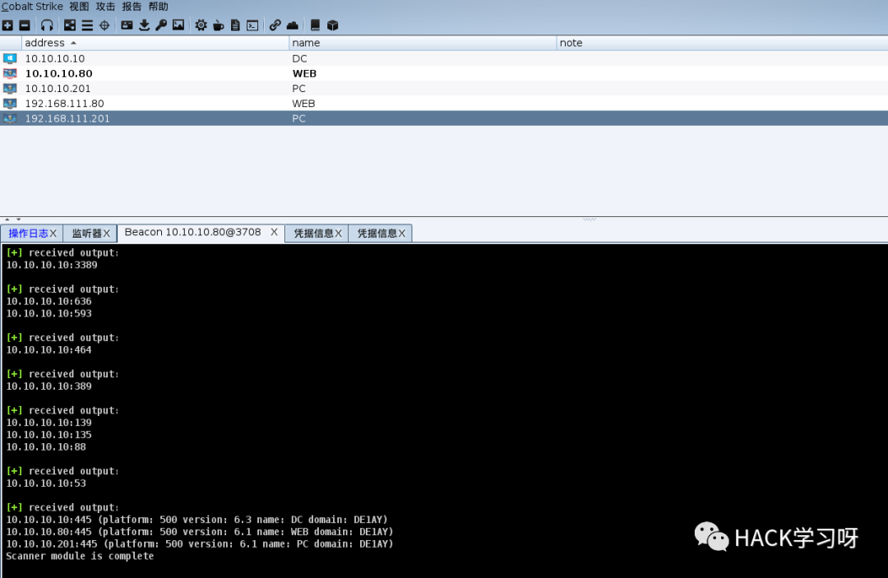Click console line 10.10.10.10:636
Viewport: 888px width, 578px height.
[49, 301]
